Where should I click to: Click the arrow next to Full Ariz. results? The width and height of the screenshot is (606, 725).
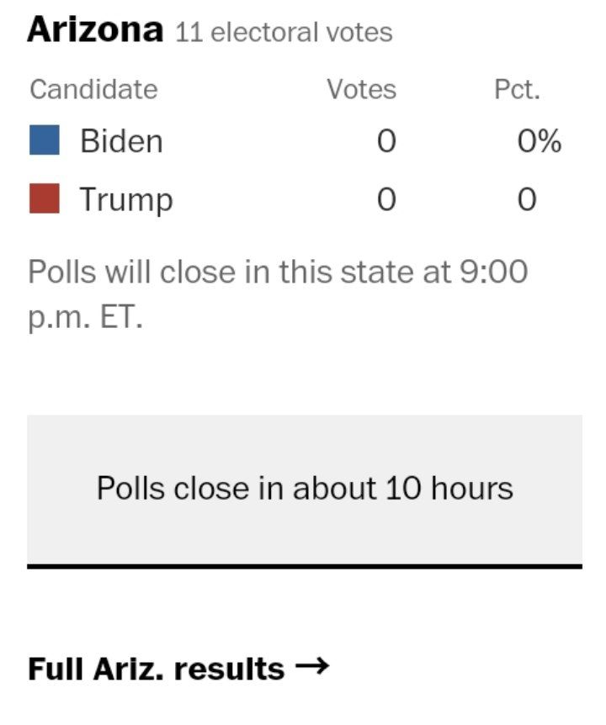pos(312,666)
